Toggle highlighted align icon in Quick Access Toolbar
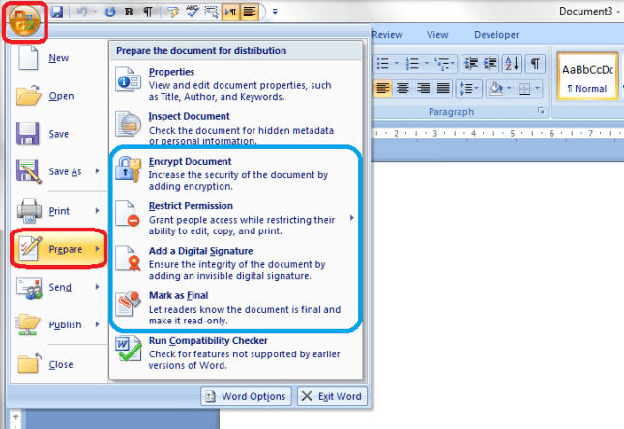624x429 pixels. point(250,12)
